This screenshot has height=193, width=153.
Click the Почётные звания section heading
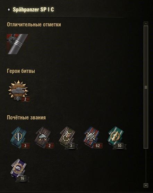pyautogui.click(x=26, y=117)
